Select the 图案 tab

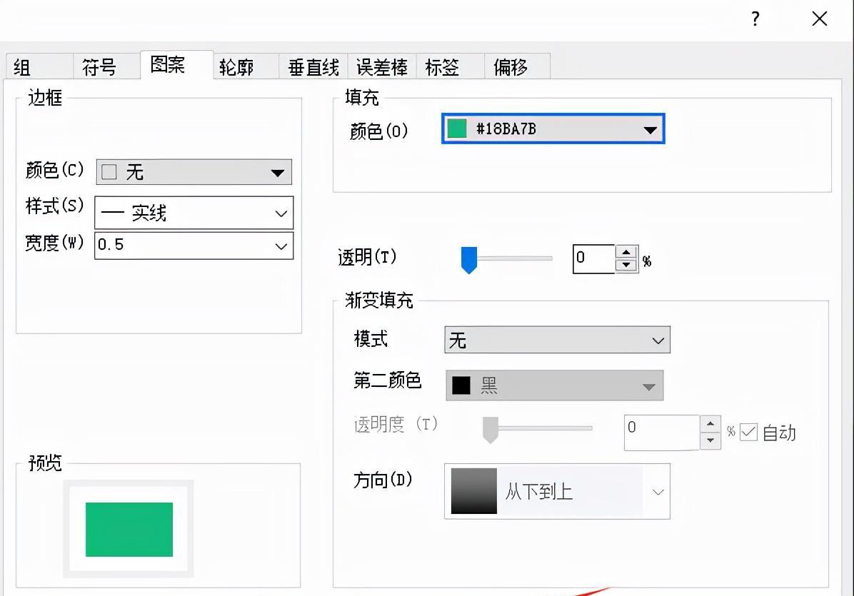[x=176, y=65]
